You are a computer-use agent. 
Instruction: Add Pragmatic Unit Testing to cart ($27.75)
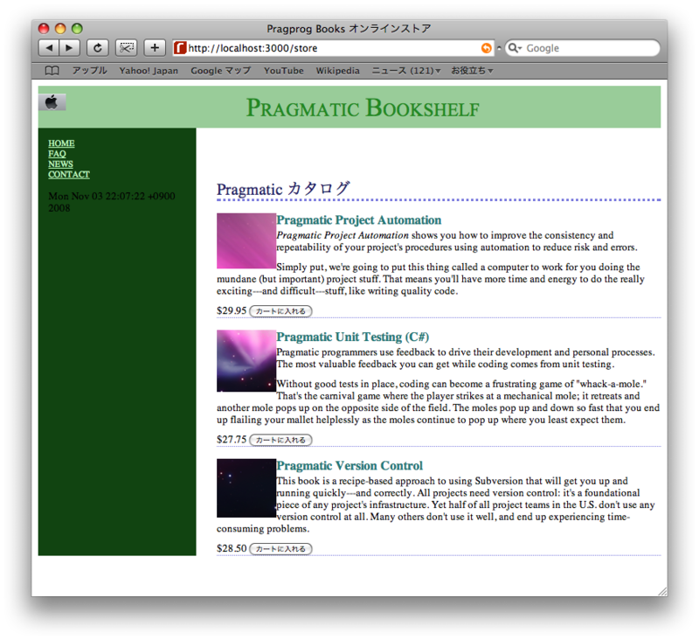[x=280, y=440]
